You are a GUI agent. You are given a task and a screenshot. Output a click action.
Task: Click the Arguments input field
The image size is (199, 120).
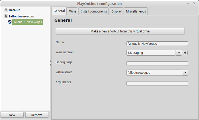pos(157,84)
